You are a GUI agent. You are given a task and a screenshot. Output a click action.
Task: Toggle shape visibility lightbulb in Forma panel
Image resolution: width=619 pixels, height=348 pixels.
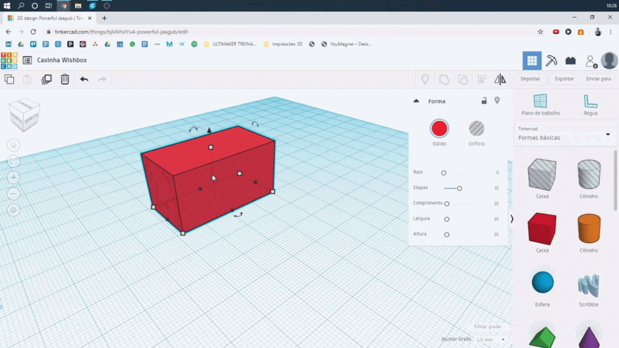tap(497, 101)
